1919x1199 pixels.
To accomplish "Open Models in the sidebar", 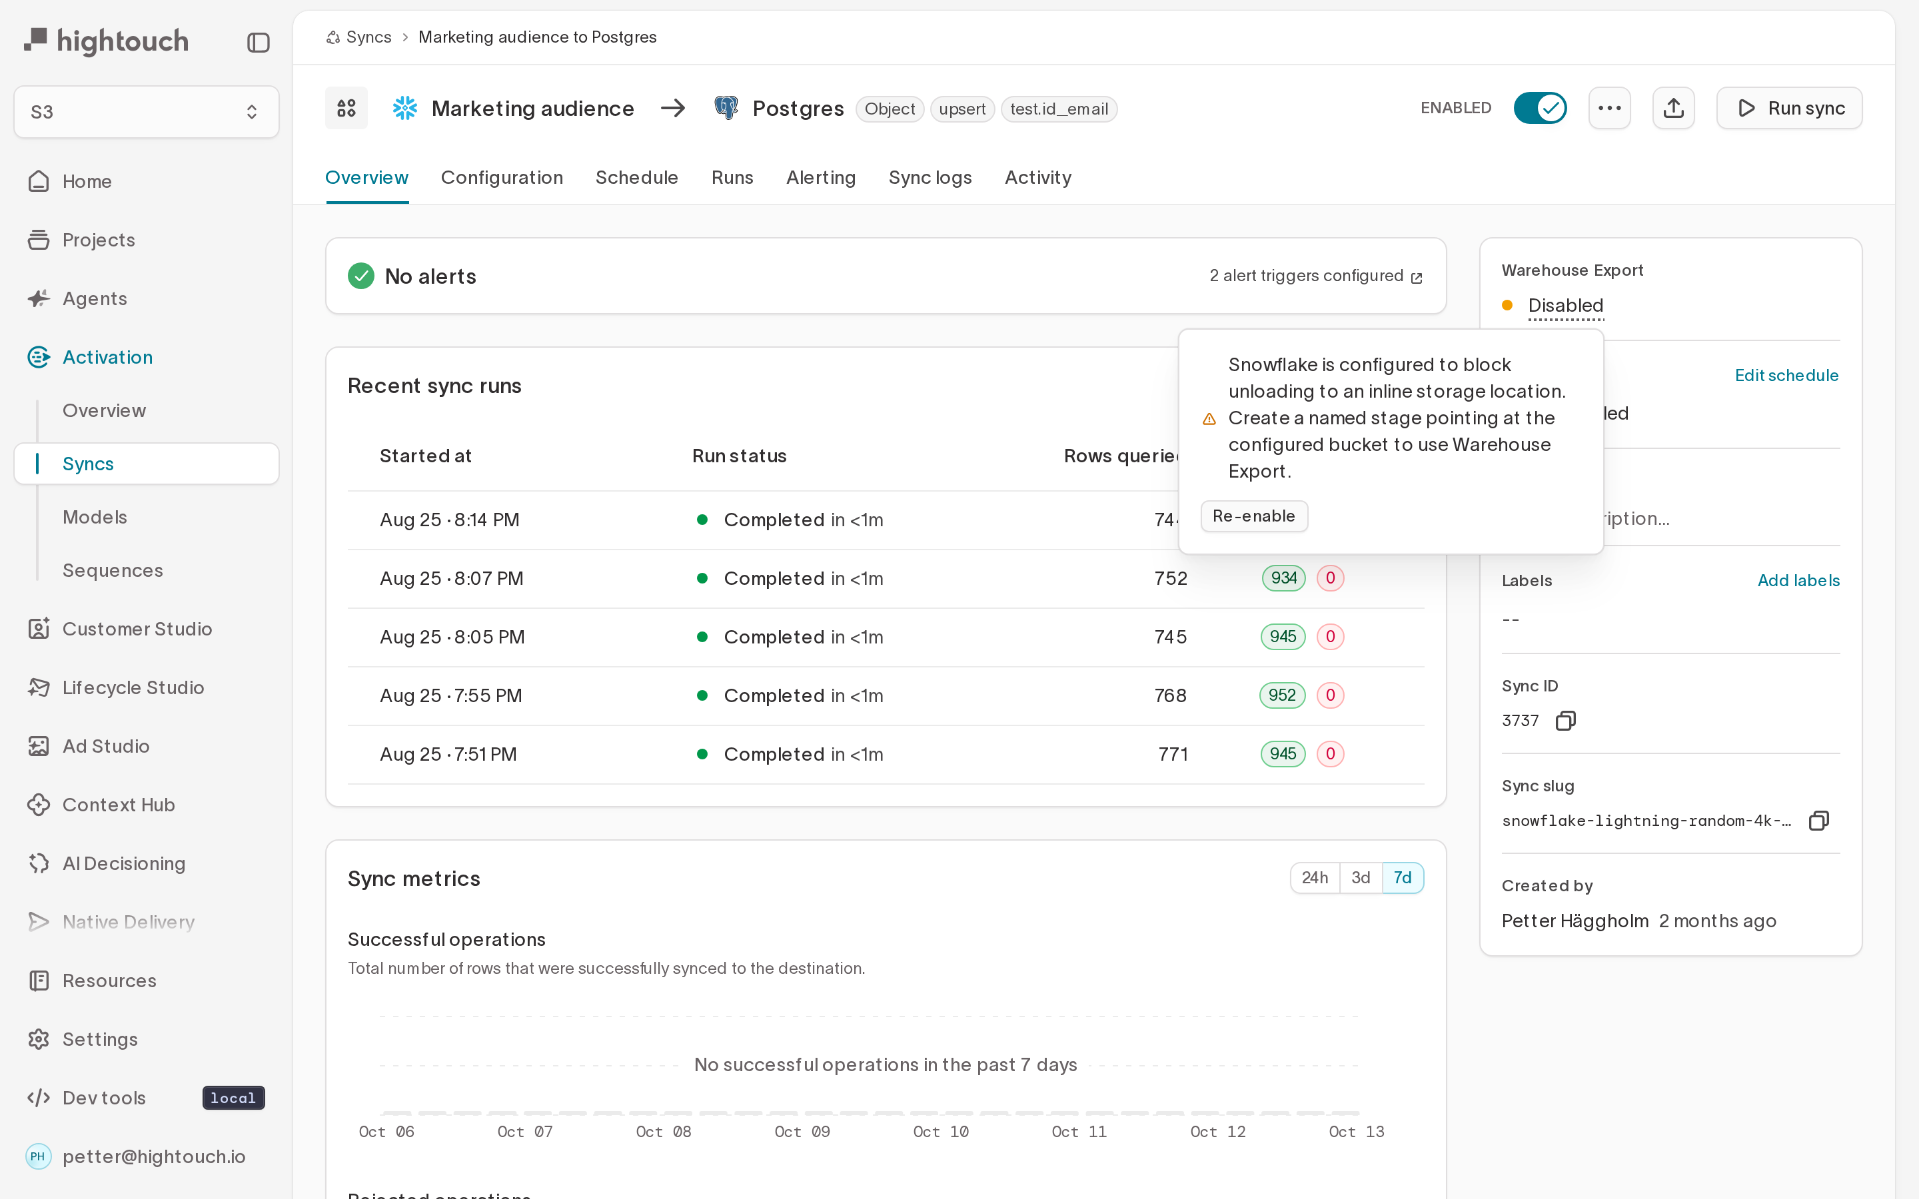I will (x=95, y=518).
